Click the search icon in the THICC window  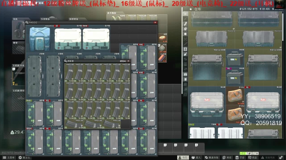pyautogui.click(x=27, y=22)
